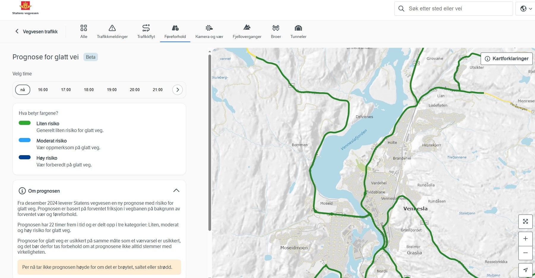Switch to the Alle tab
The height and width of the screenshot is (278, 535).
(84, 31)
